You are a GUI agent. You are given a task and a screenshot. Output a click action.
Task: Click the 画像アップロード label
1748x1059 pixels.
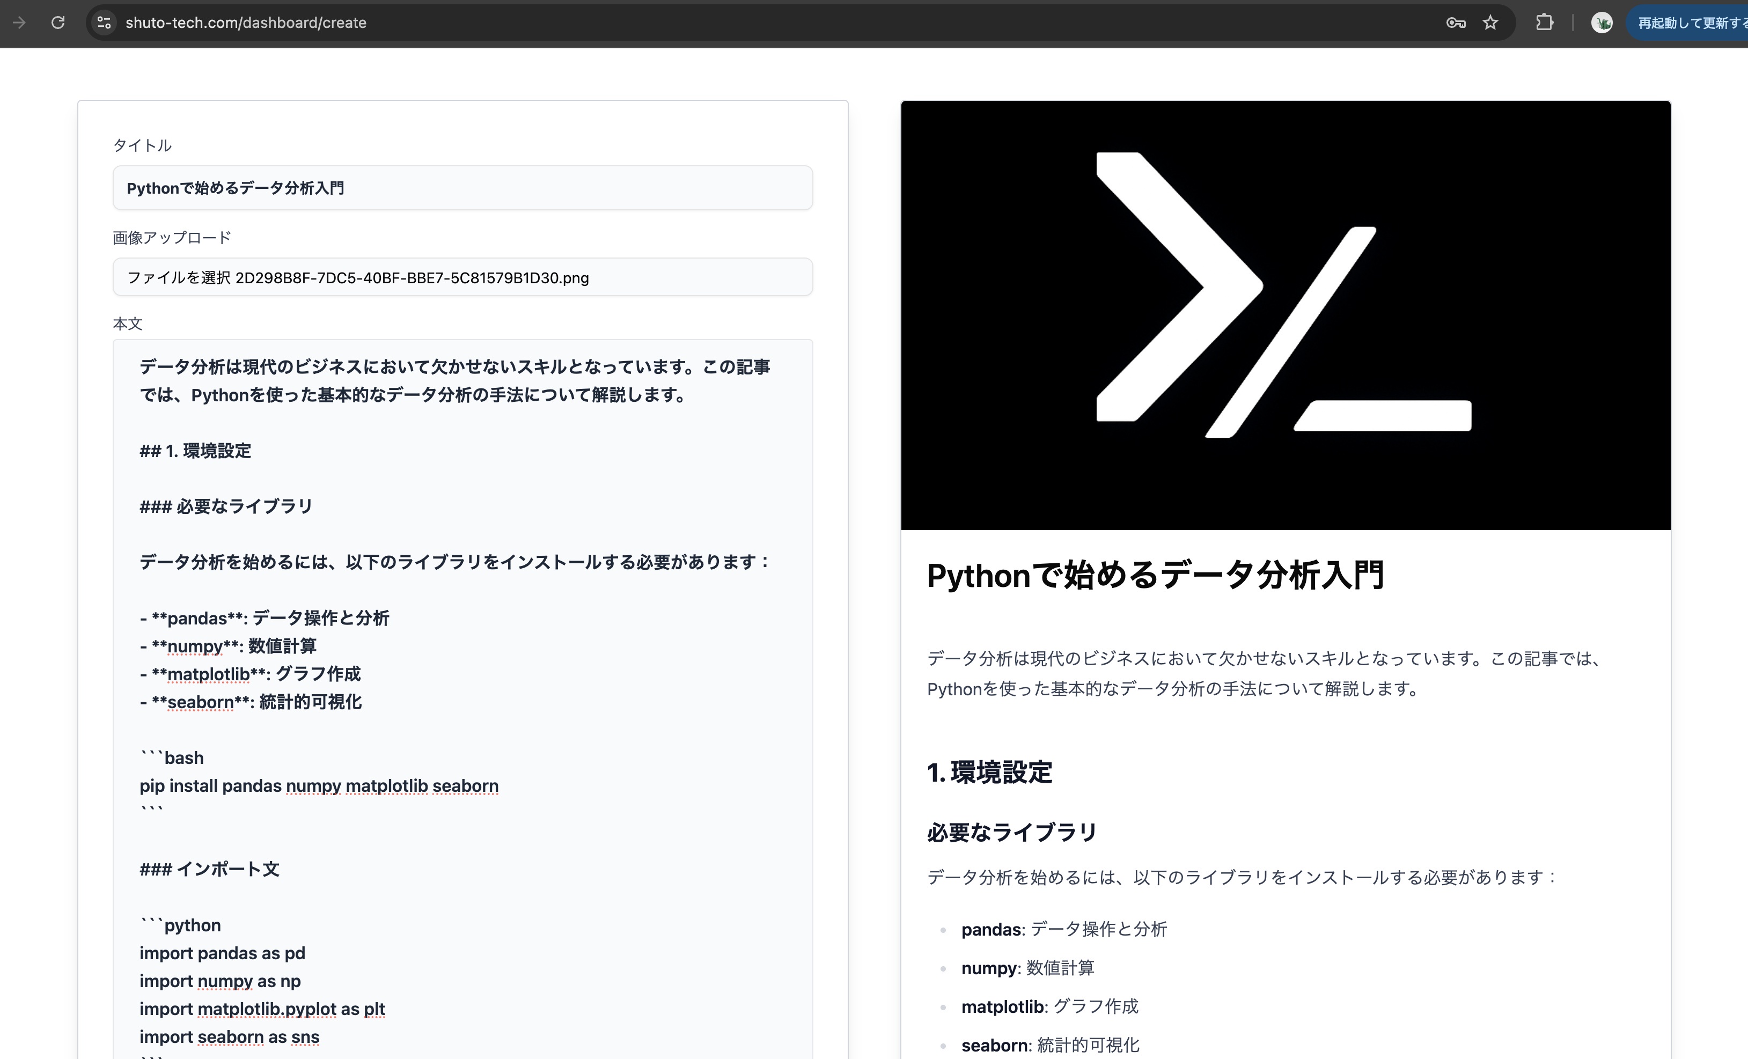tap(172, 237)
